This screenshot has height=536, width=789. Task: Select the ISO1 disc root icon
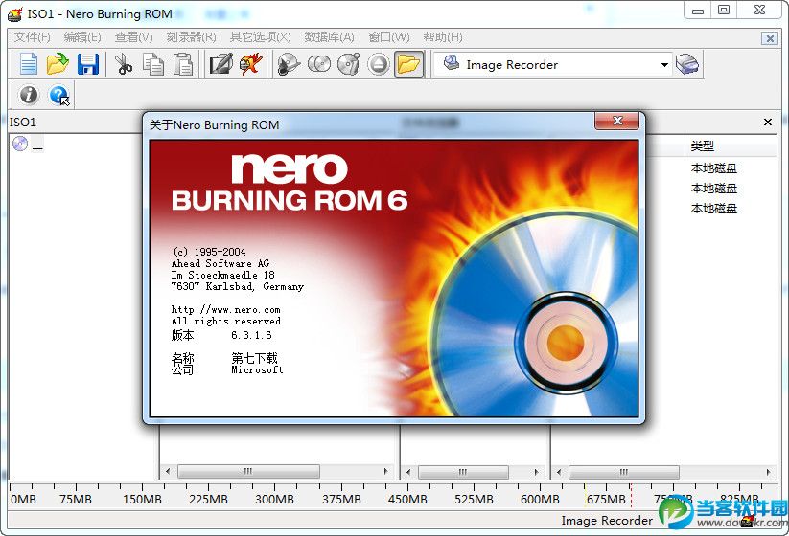coord(20,144)
